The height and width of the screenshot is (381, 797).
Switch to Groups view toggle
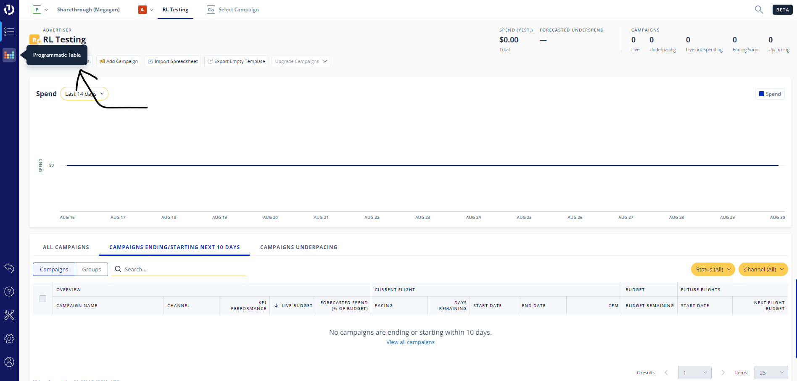tap(92, 269)
